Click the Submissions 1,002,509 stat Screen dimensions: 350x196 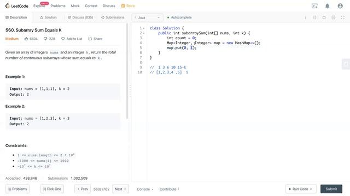[x=68, y=178]
